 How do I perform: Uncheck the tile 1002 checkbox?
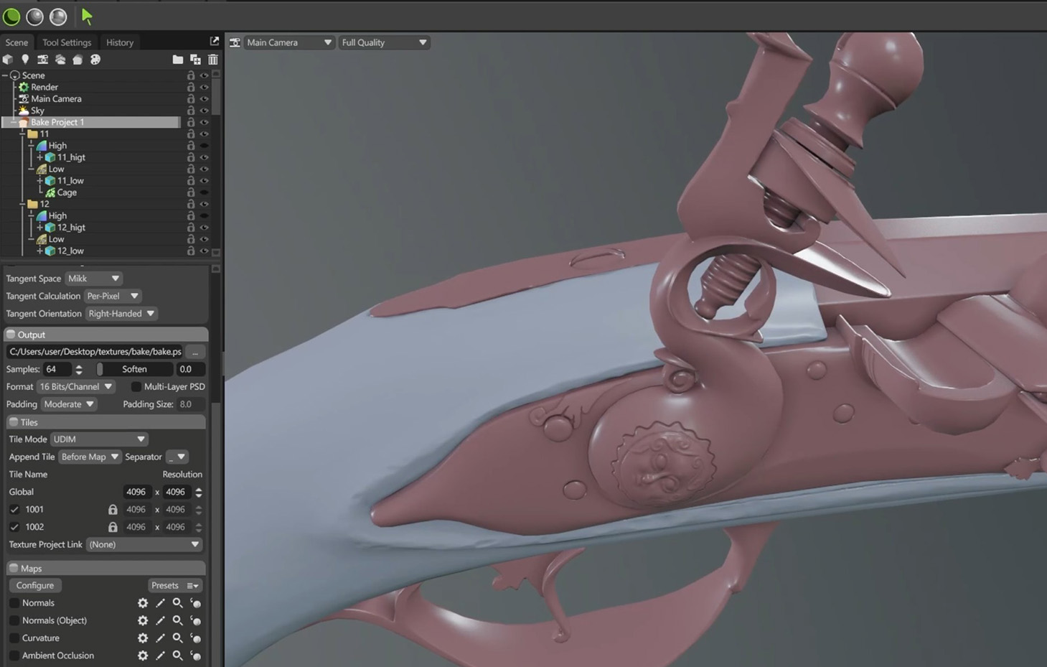[14, 527]
